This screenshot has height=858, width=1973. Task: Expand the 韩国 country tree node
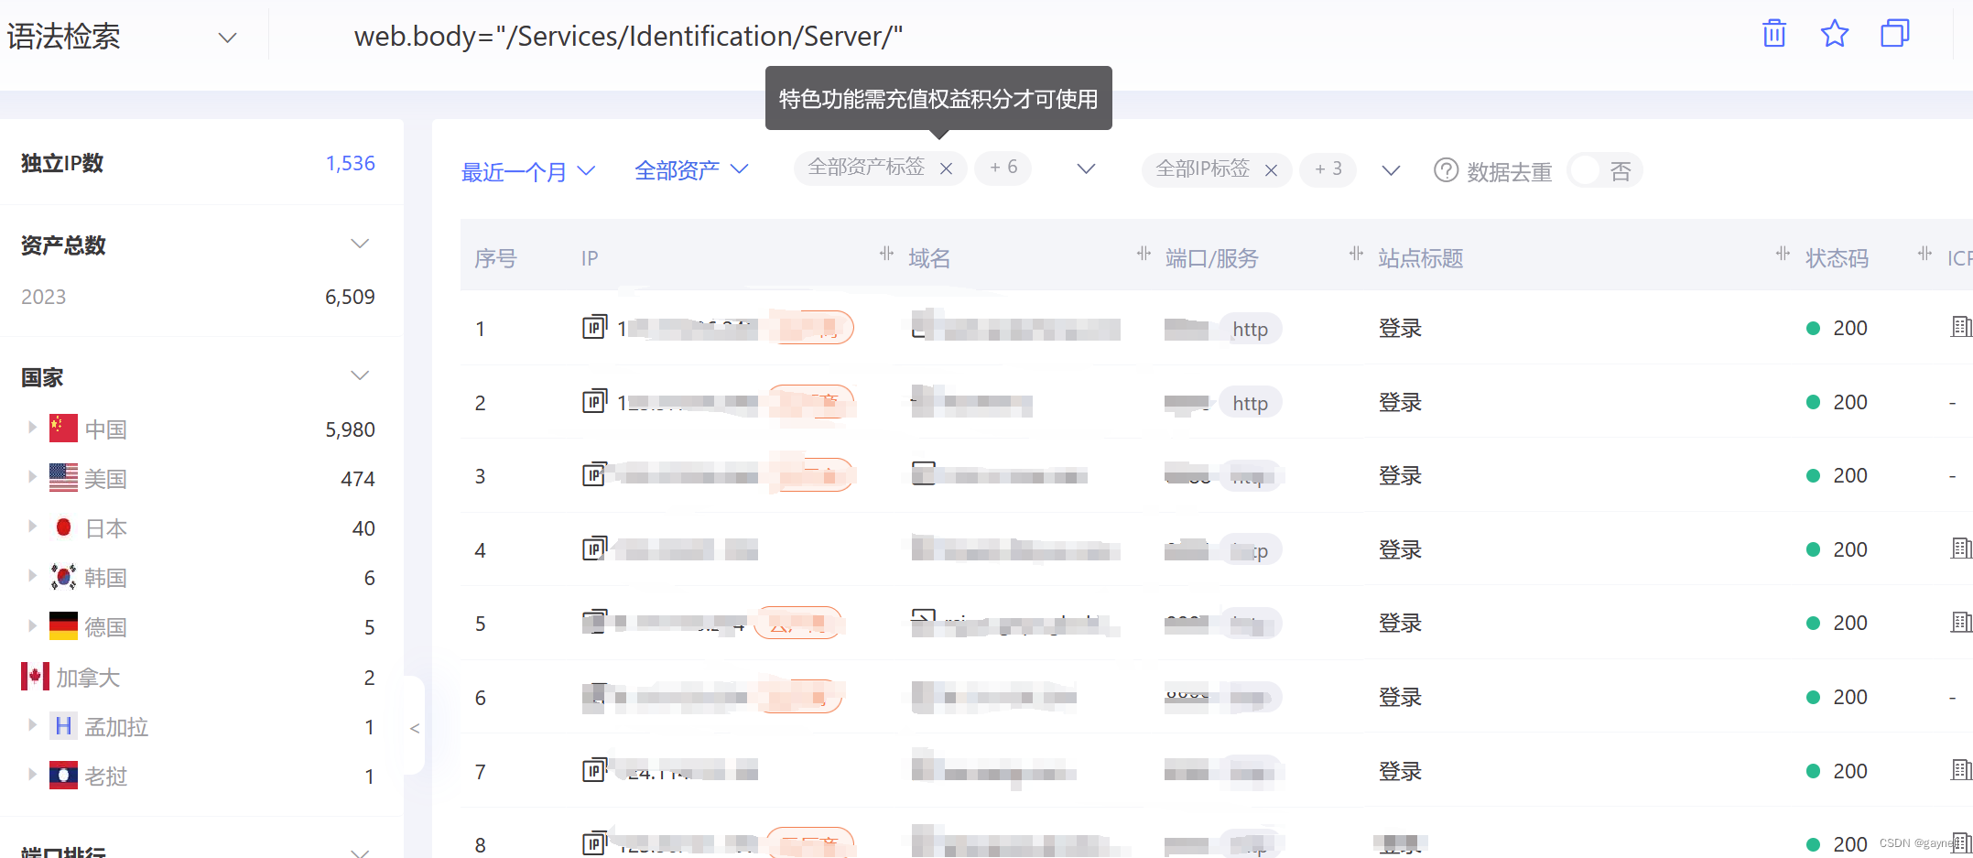point(32,576)
